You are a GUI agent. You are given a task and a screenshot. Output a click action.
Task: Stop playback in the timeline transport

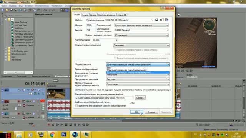click(x=71, y=125)
